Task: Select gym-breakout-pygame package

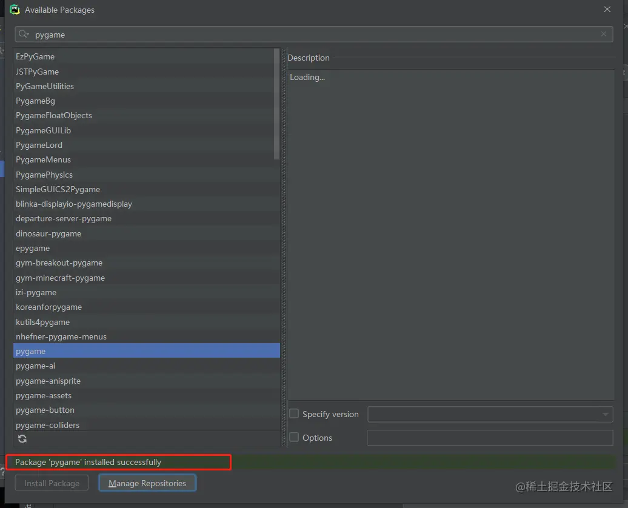Action: coord(147,263)
